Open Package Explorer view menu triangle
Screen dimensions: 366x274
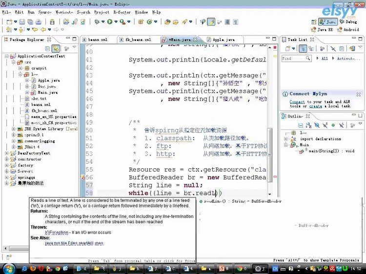(75, 47)
